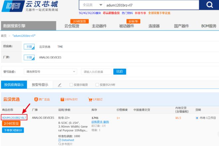Click the stock quantity 1741
Viewport: 219px width, 146px height.
[x=95, y=118]
